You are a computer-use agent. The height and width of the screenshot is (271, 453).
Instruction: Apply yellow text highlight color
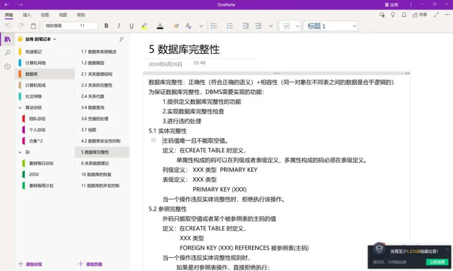144,26
